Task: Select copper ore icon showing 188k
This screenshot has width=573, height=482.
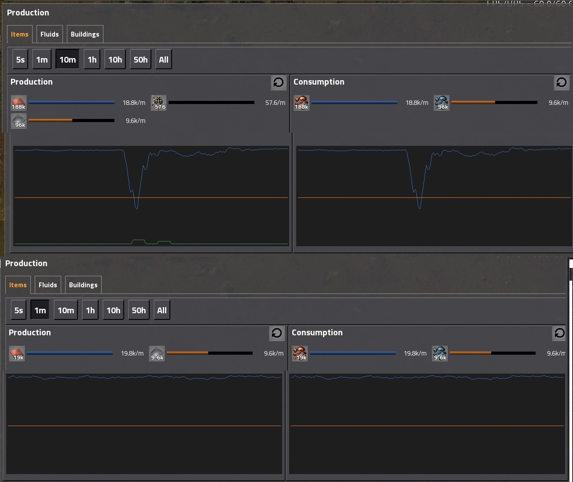Action: [301, 103]
